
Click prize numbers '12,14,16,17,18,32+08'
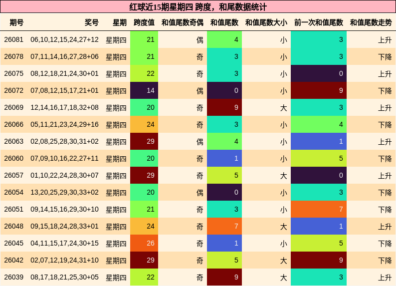pyautogui.click(x=64, y=107)
